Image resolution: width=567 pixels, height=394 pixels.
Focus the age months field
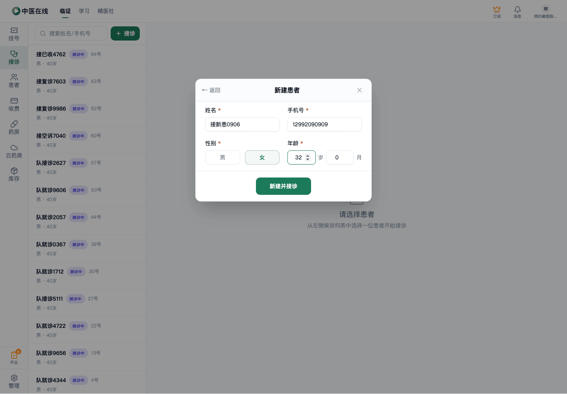coord(340,157)
